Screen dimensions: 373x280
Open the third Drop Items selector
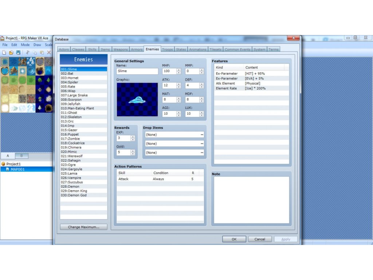point(174,152)
